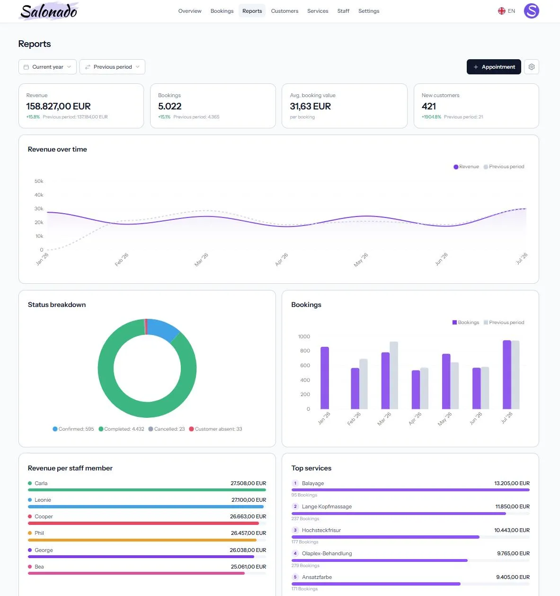Open the Settings navigation link
Screen dimensions: 560x596
(369, 11)
